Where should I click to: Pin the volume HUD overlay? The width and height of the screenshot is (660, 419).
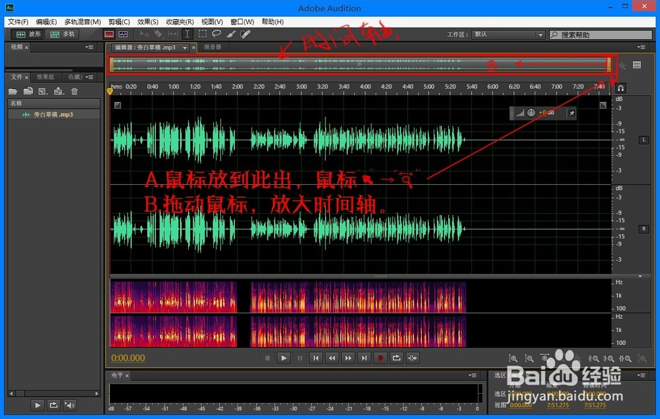572,113
